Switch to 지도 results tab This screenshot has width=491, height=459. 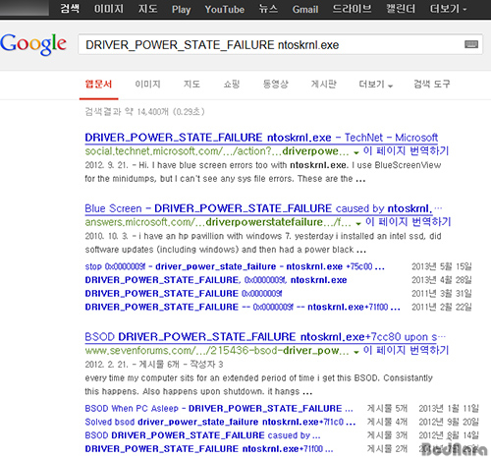coord(191,85)
